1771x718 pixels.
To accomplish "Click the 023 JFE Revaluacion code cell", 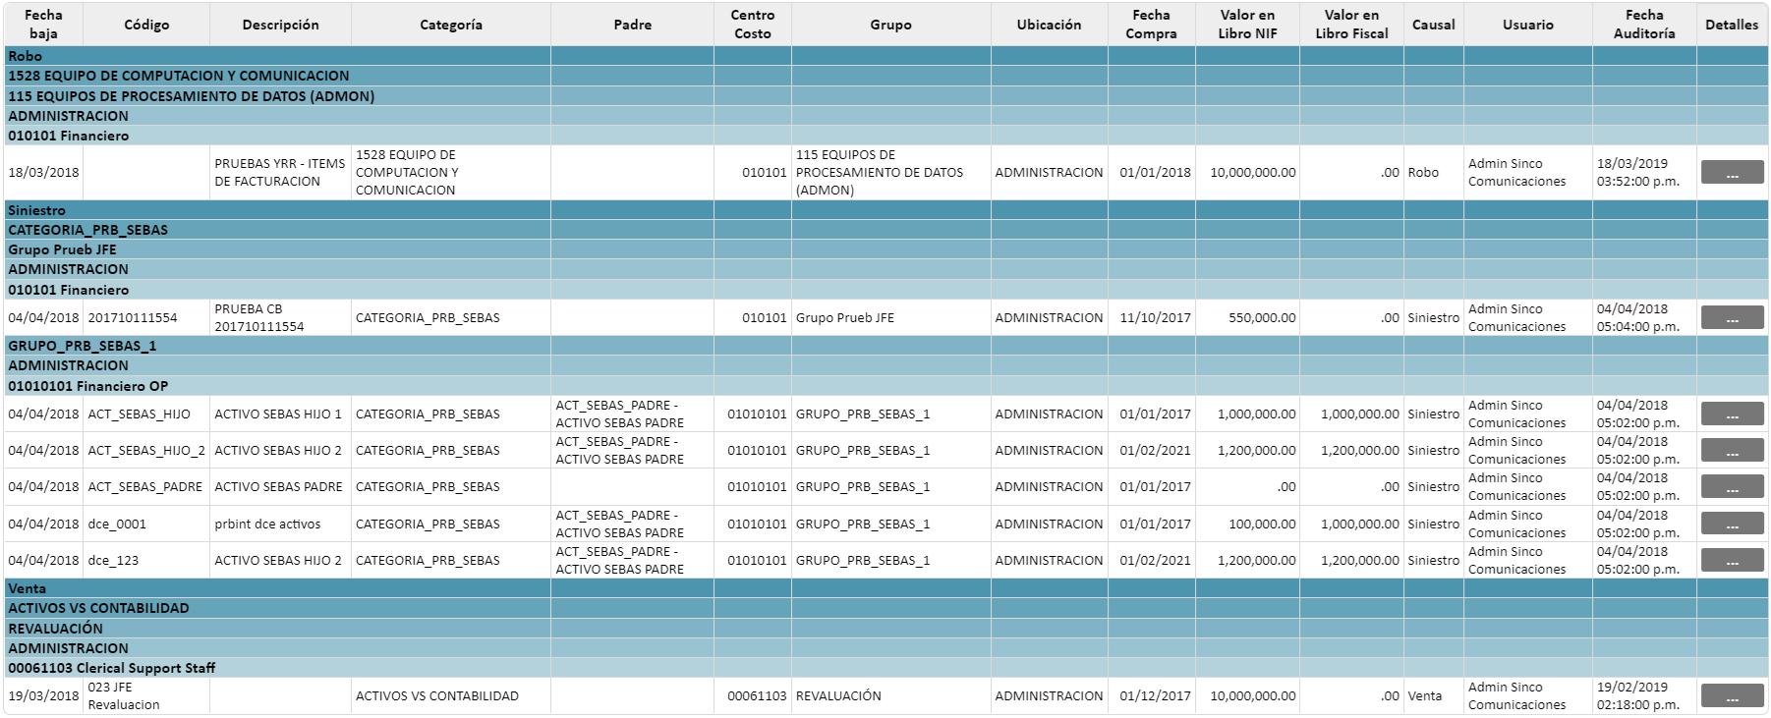I will (x=146, y=695).
